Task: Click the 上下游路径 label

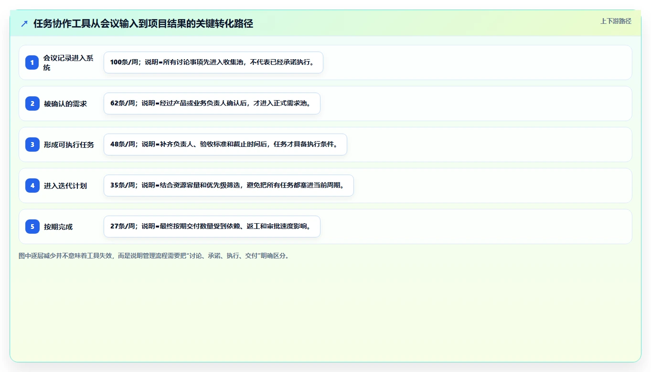Action: 616,21
